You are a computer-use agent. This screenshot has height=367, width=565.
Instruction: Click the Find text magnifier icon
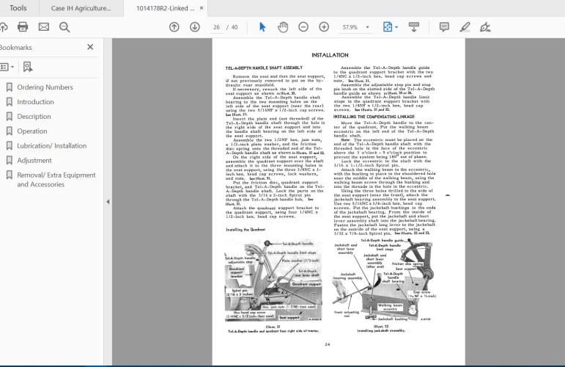click(x=64, y=27)
